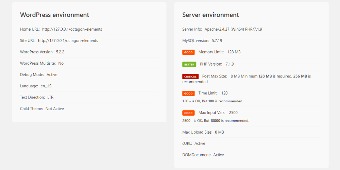340x170 pixels.
Task: Click the WordPress Version 5.2.2 value
Action: click(60, 52)
